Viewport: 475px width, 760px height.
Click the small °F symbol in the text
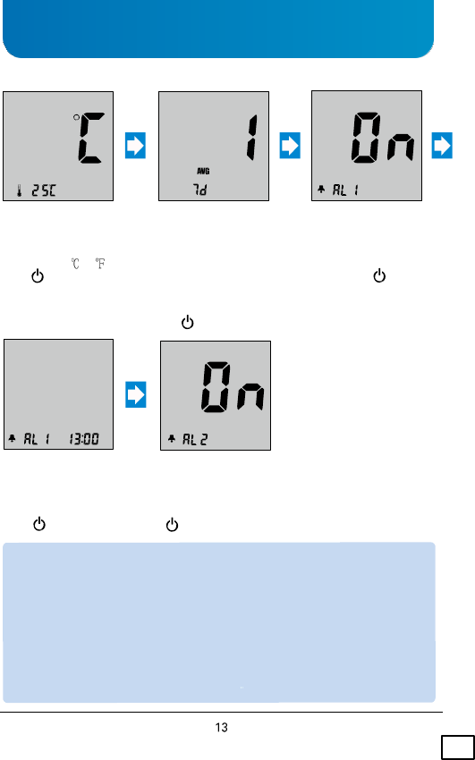pos(100,263)
